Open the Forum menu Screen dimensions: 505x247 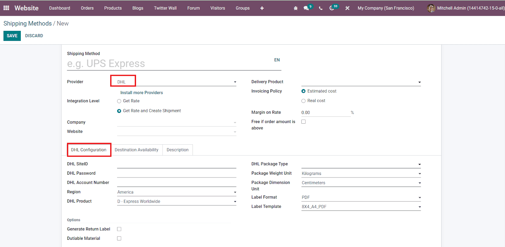(193, 8)
